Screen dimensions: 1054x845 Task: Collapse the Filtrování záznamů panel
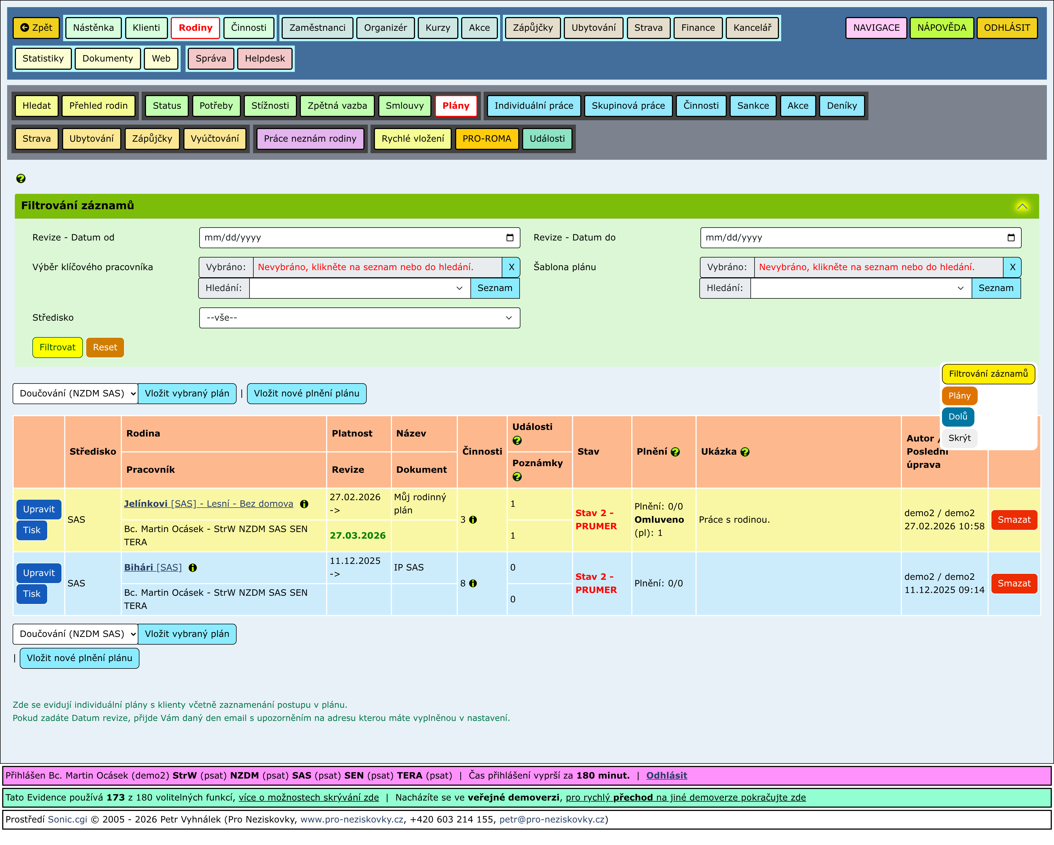point(1022,206)
